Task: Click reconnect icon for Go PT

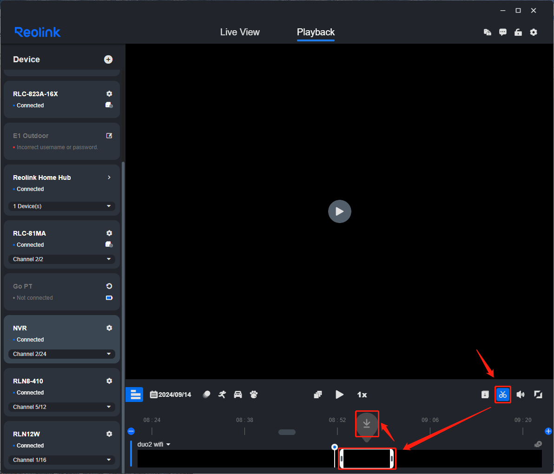Action: [x=109, y=286]
